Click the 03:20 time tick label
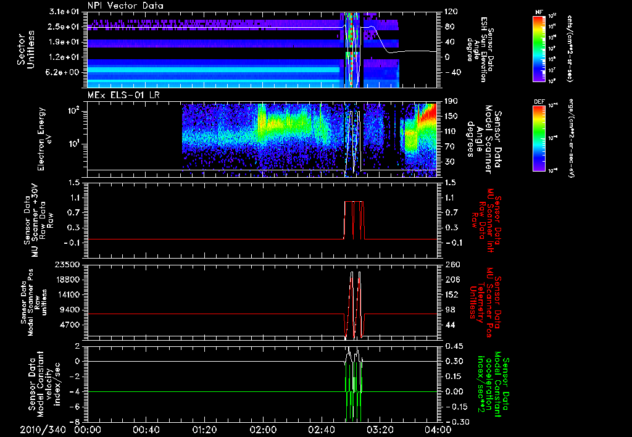The height and width of the screenshot is (437, 632). tap(380, 430)
